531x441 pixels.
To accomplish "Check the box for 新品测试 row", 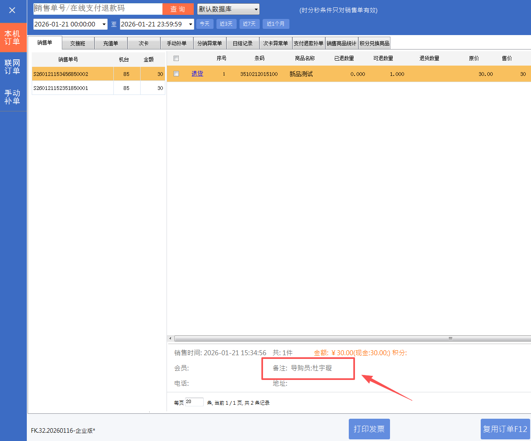I will [x=176, y=74].
